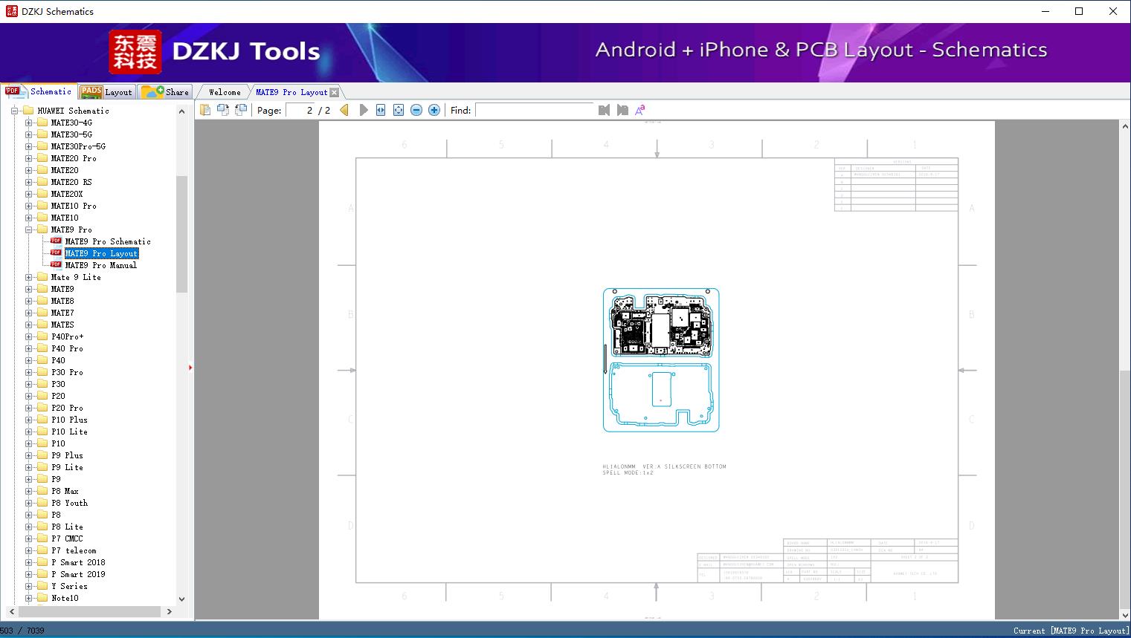Select the P30 Pro folder
Viewport: 1131px width, 638px height.
click(x=67, y=372)
